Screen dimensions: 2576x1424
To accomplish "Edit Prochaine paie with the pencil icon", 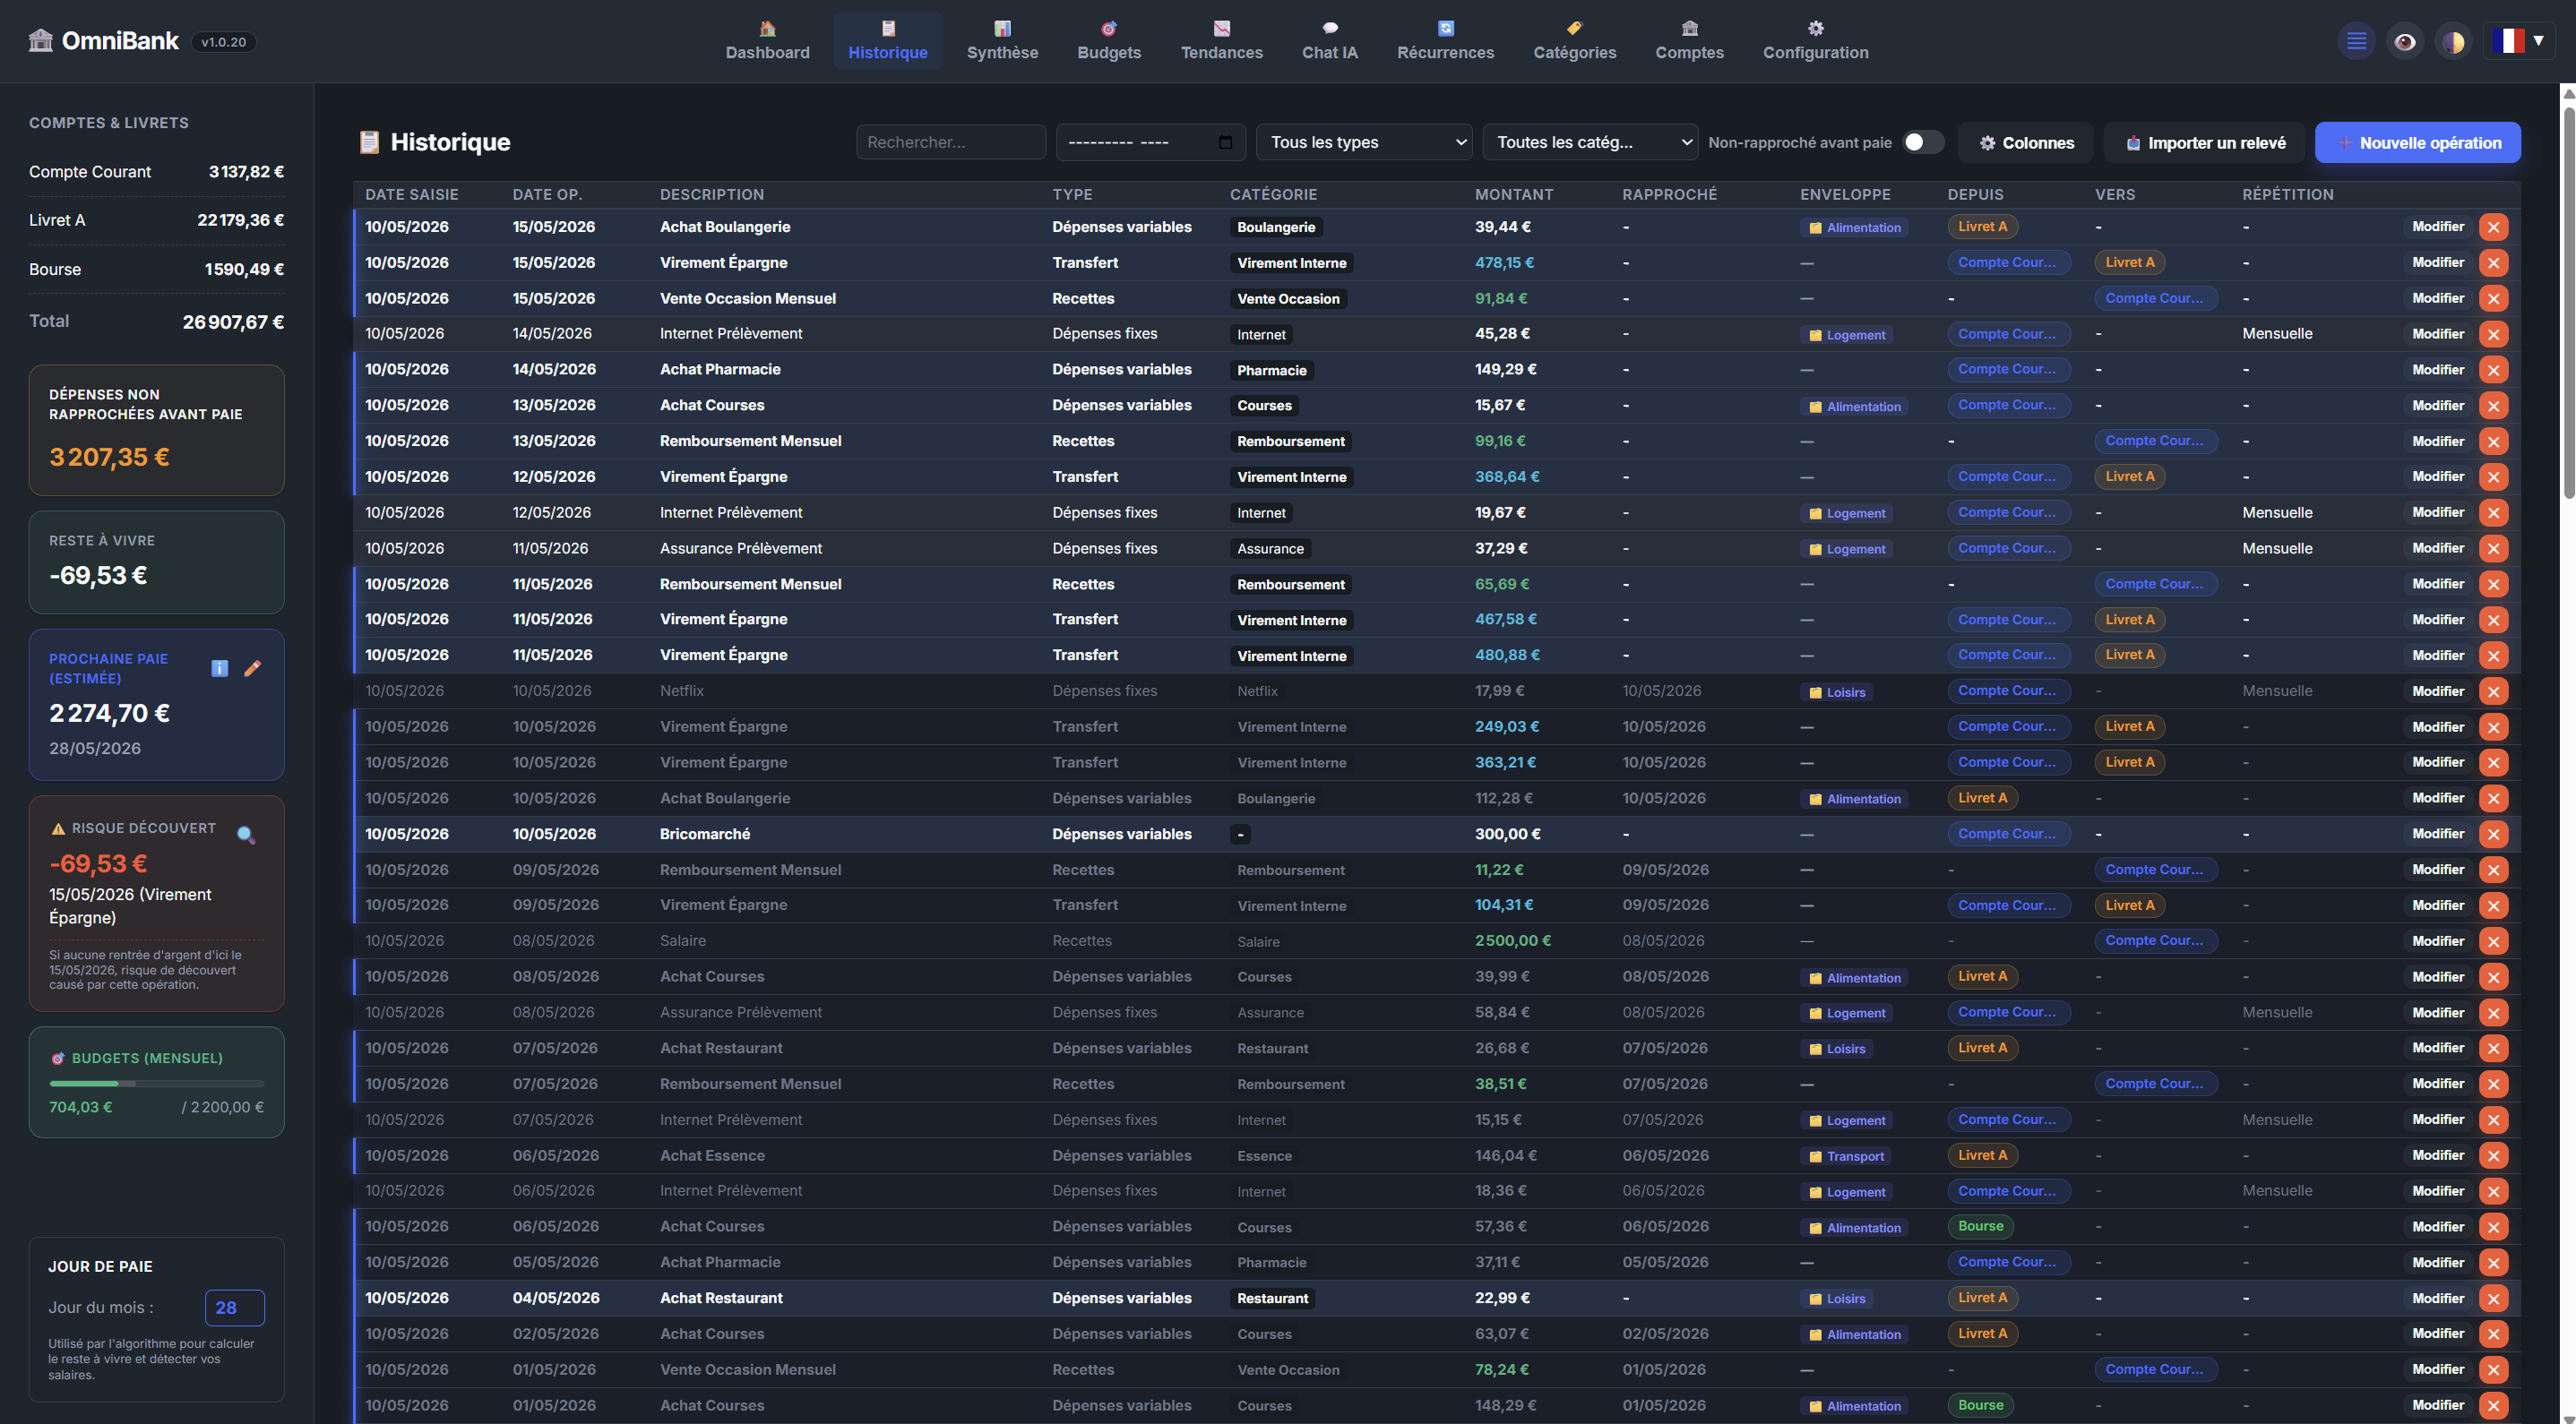I will tap(253, 667).
